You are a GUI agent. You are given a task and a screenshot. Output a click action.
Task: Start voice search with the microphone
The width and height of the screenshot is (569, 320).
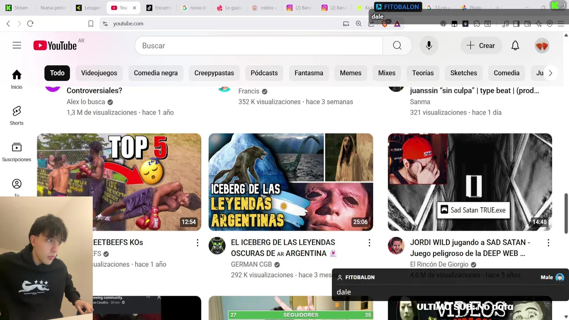[x=429, y=45]
